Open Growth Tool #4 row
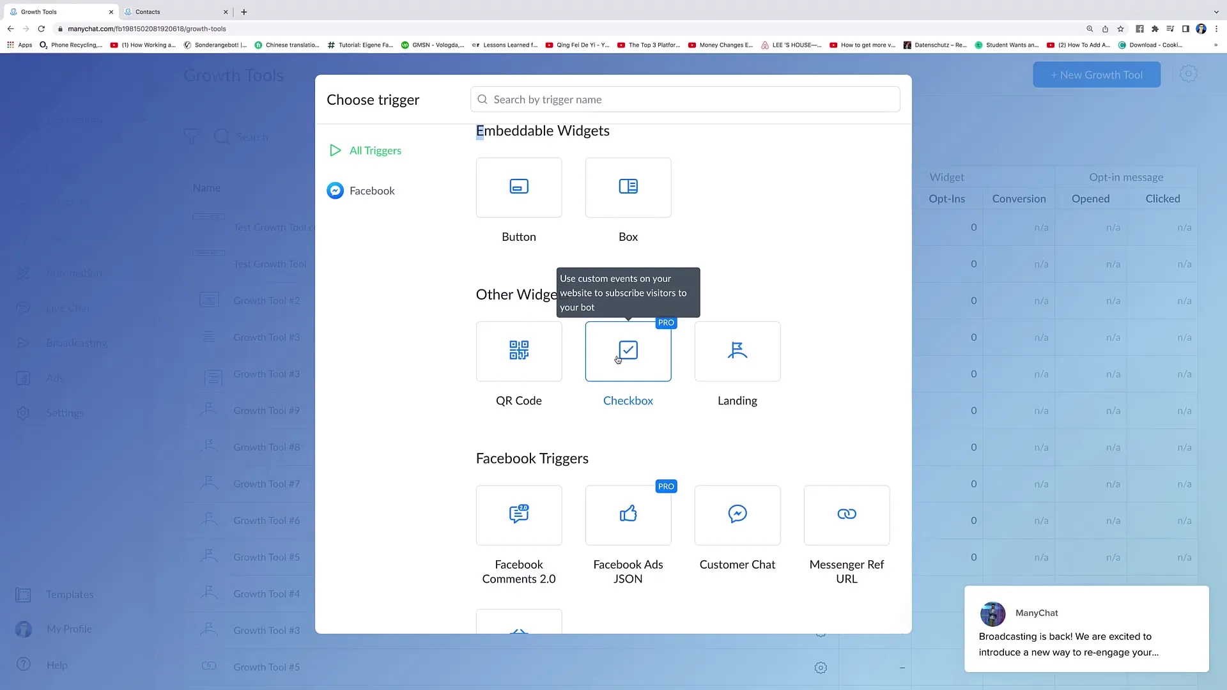The image size is (1227, 690). point(266,594)
